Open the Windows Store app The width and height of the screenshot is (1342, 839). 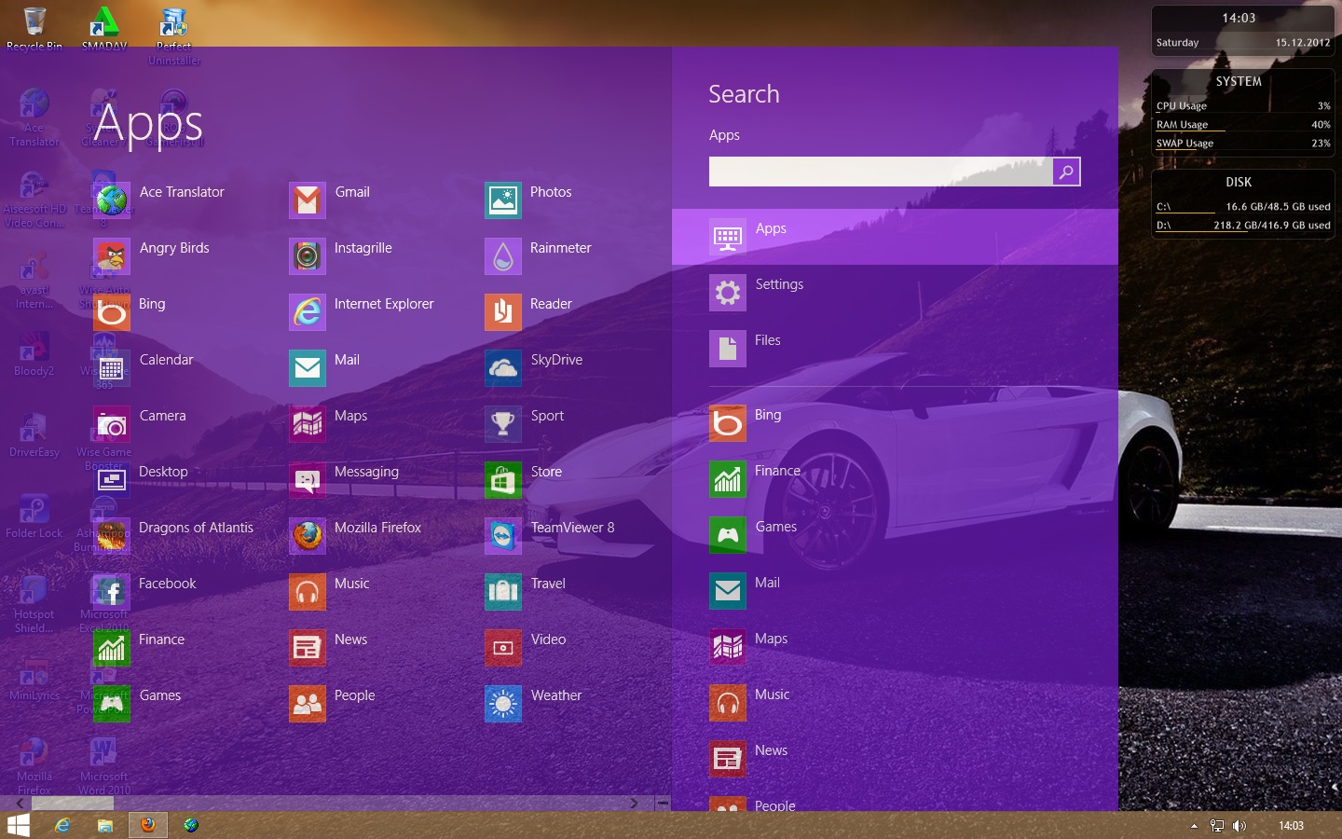tap(503, 480)
